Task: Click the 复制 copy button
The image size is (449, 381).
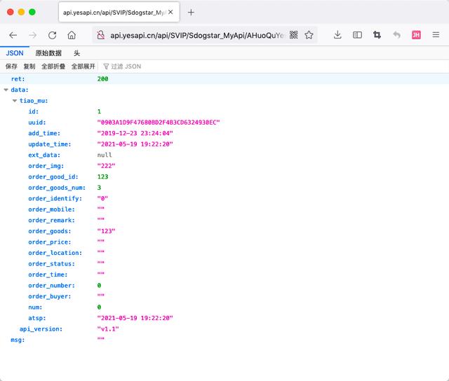Action: tap(29, 67)
